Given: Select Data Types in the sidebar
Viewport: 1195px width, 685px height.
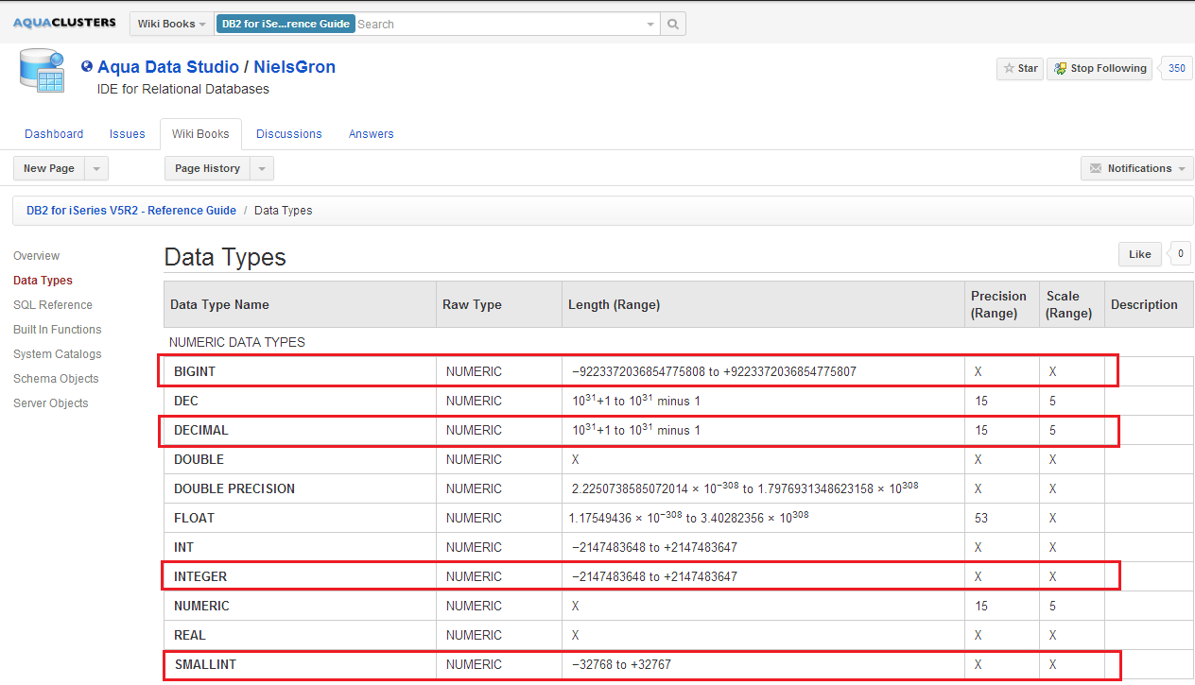Looking at the screenshot, I should 43,281.
